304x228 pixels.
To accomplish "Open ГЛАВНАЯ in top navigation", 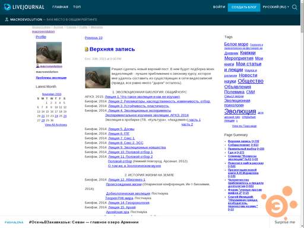I will coord(60,7).
